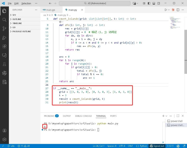Open the Manage gear icon

point(4,139)
